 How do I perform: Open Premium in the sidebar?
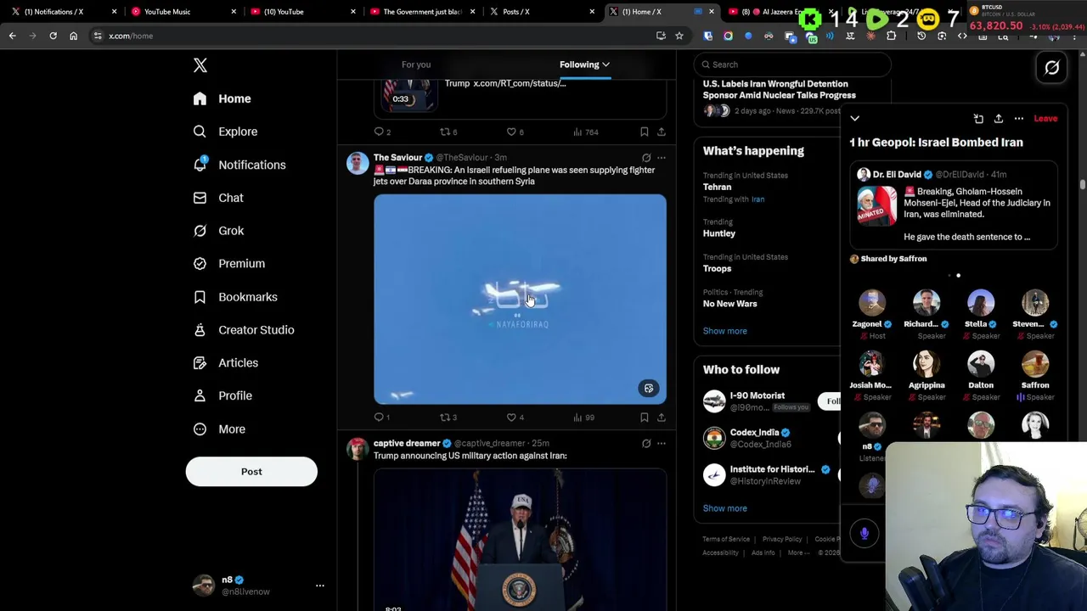[x=228, y=264]
